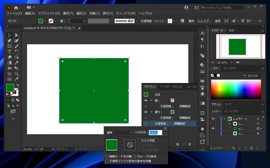270x168 pixels.
Task: Click the hex color field 007218
Action: (254, 75)
